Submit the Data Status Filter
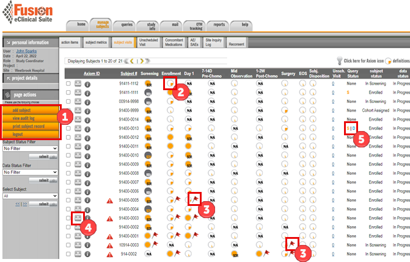The image size is (410, 262). click(43, 180)
